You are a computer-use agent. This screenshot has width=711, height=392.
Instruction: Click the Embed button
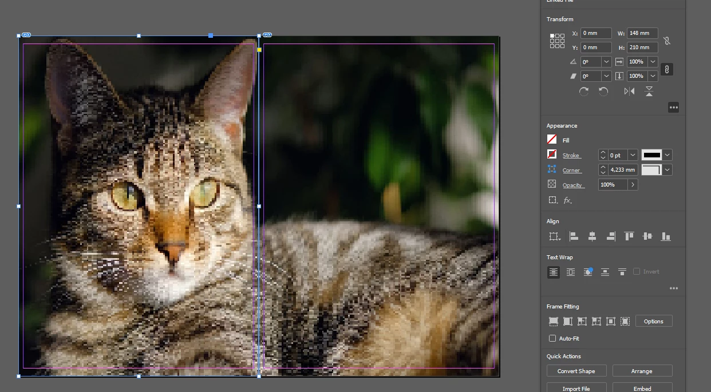coord(642,389)
